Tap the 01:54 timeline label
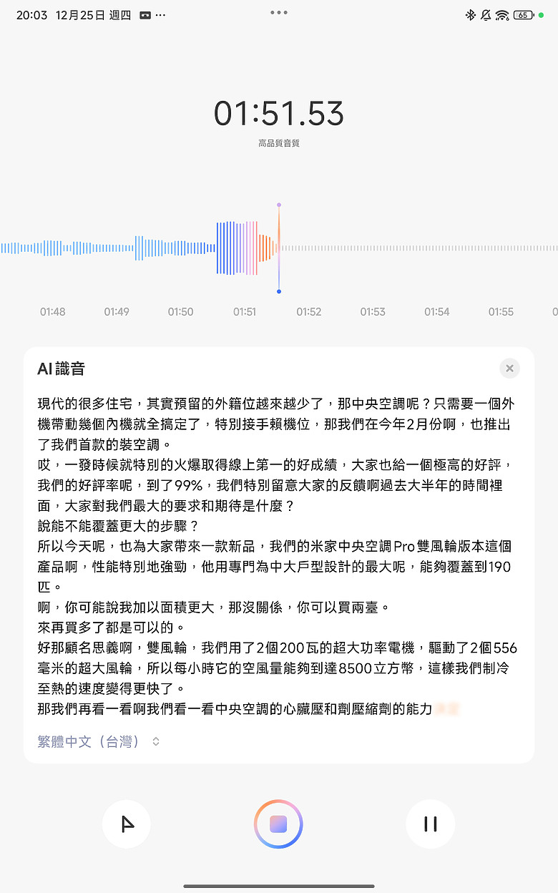The width and height of the screenshot is (558, 893). tap(437, 312)
